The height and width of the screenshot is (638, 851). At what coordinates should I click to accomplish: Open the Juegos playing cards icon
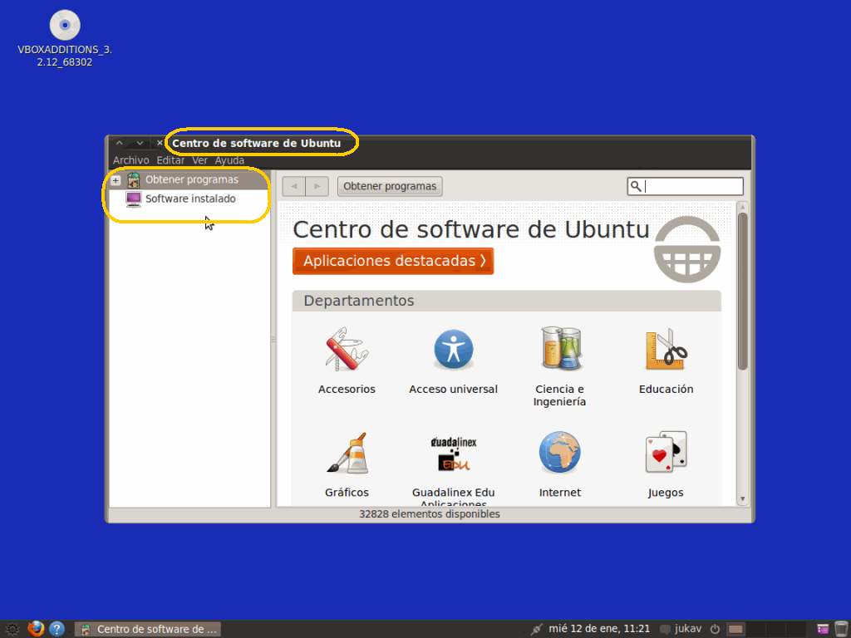(666, 454)
